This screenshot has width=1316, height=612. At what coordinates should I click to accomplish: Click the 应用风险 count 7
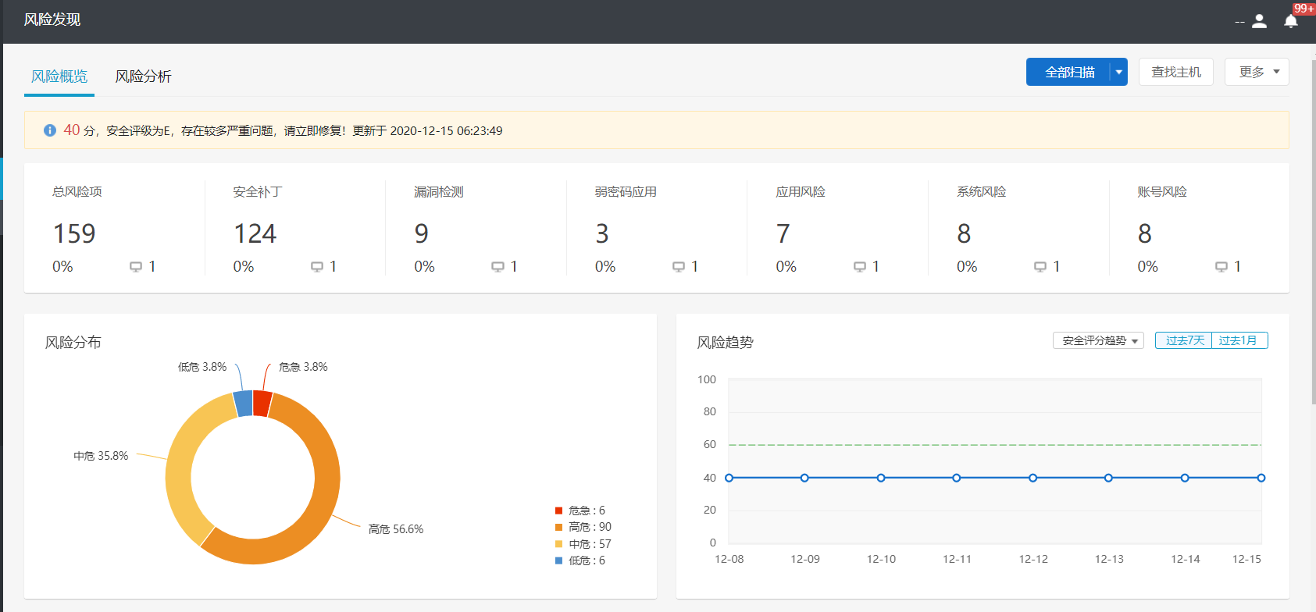[x=783, y=233]
